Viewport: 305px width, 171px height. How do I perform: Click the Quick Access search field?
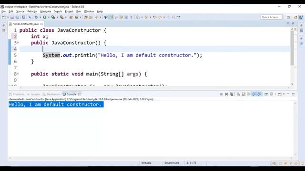click(271, 17)
